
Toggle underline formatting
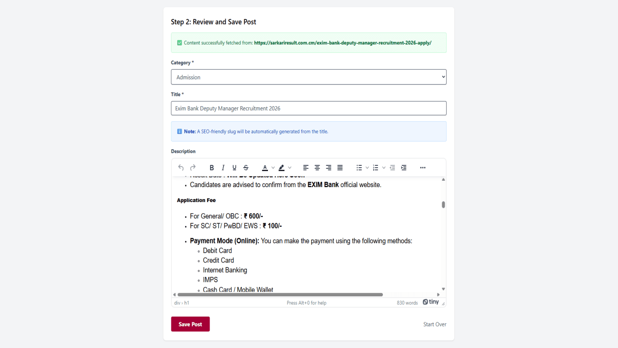point(235,168)
